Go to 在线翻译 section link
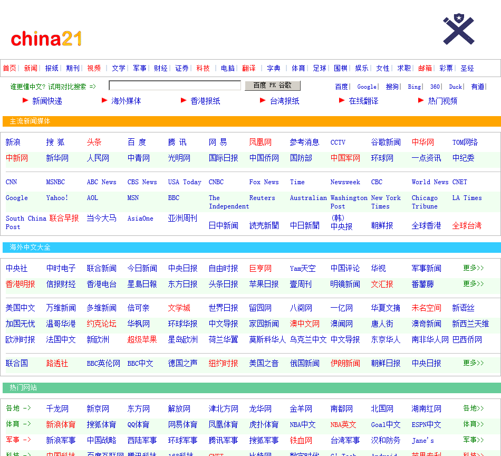This screenshot has height=456, width=501. pos(363,101)
